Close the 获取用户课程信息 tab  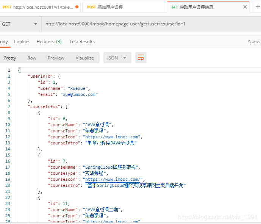tap(245, 7)
